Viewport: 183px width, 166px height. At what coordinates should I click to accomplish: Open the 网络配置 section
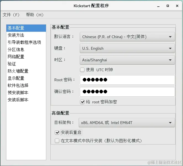[26, 57]
